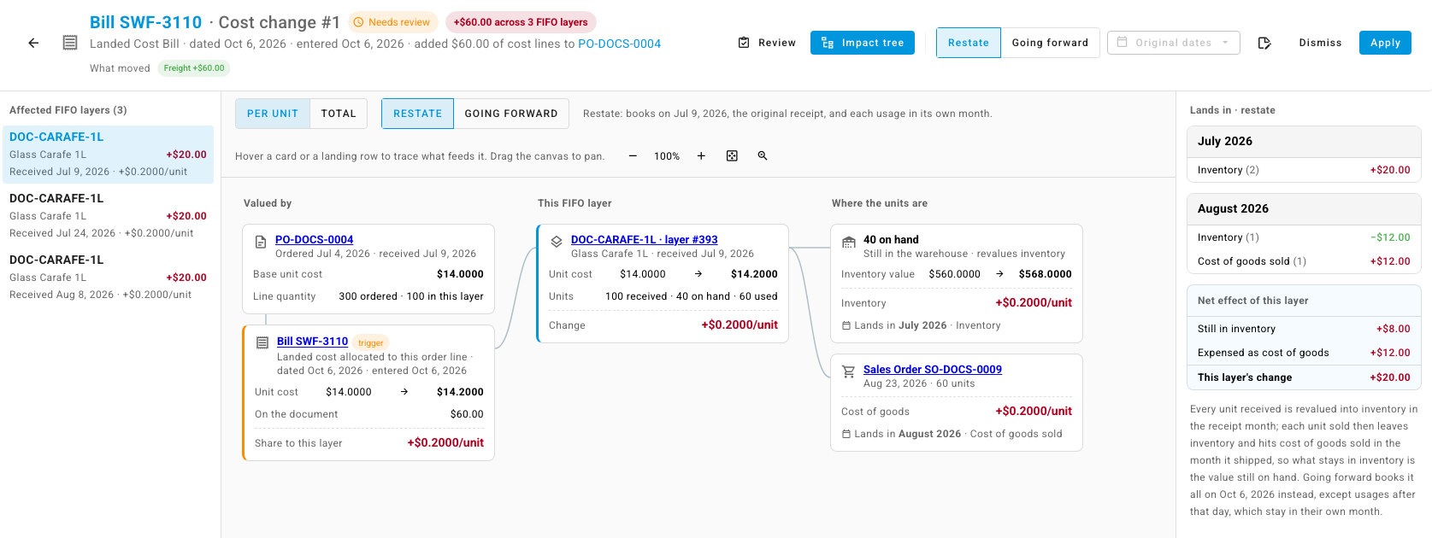
Task: Click the Net effect of this layer heading
Action: click(x=1253, y=301)
